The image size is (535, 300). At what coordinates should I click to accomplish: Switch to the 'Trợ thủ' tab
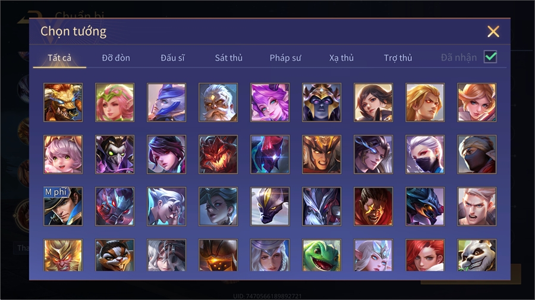point(398,58)
